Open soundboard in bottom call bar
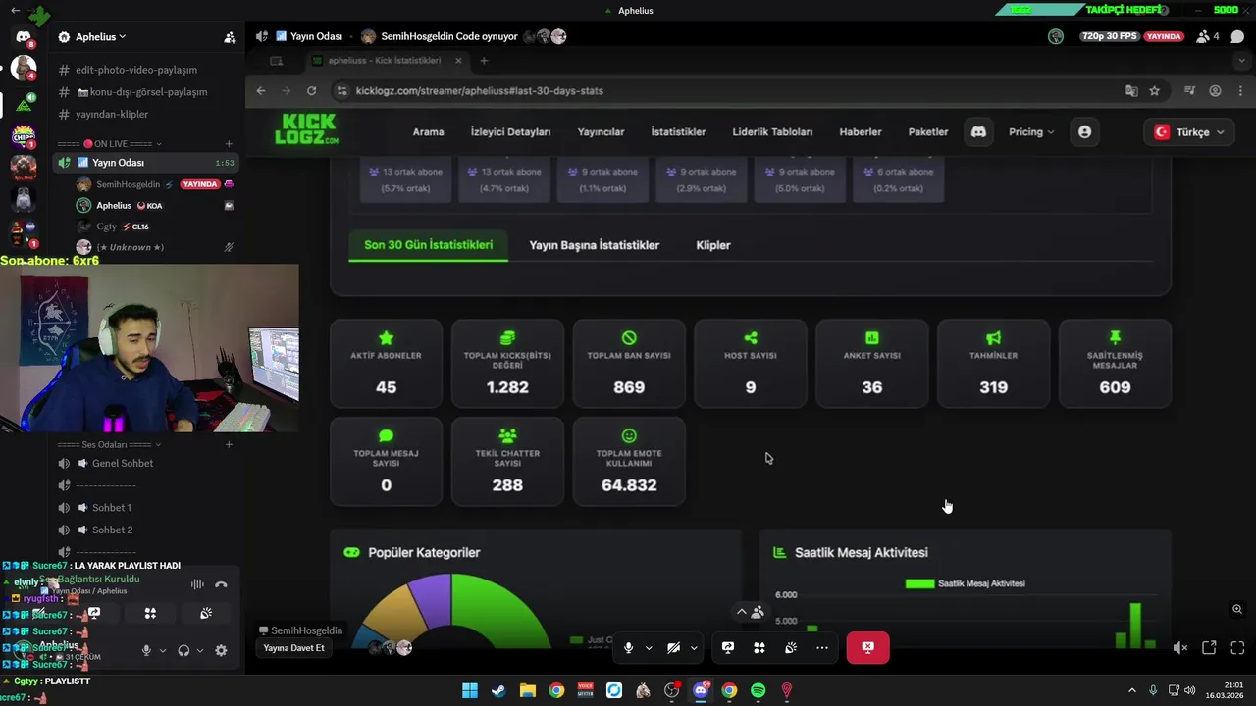The image size is (1256, 706). [x=791, y=647]
